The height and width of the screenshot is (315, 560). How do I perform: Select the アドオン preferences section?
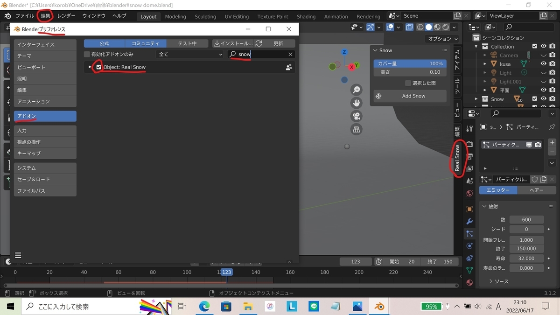pos(45,116)
